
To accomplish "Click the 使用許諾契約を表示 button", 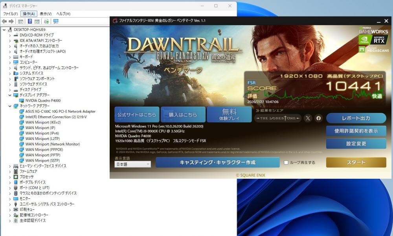I will coord(356,131).
